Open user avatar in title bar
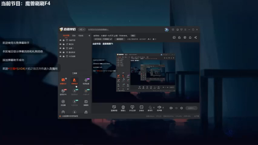The image size is (258, 145). pyautogui.click(x=166, y=30)
